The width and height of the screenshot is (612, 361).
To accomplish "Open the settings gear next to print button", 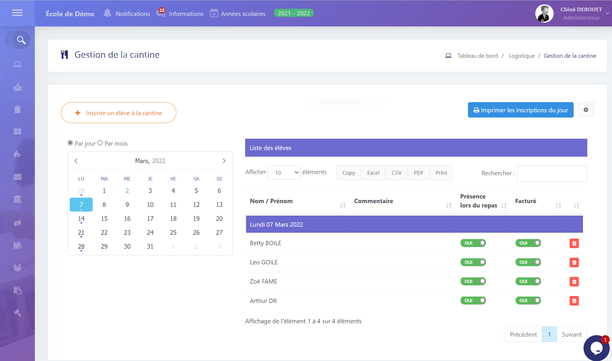I will (586, 110).
